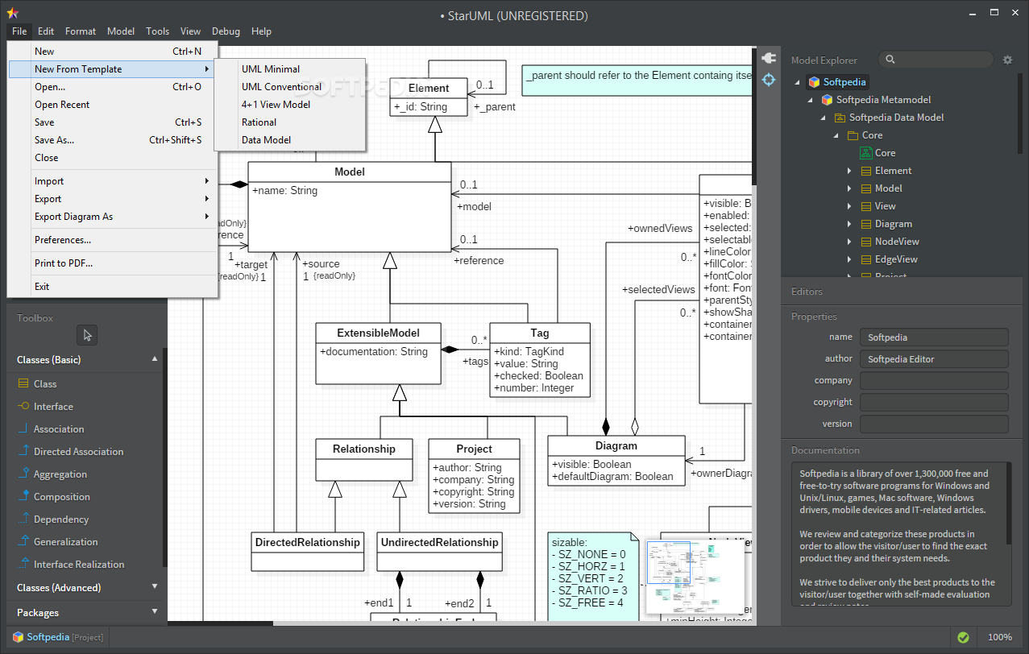Click the search magnifier in Model Explorer
The height and width of the screenshot is (654, 1029).
coord(890,60)
